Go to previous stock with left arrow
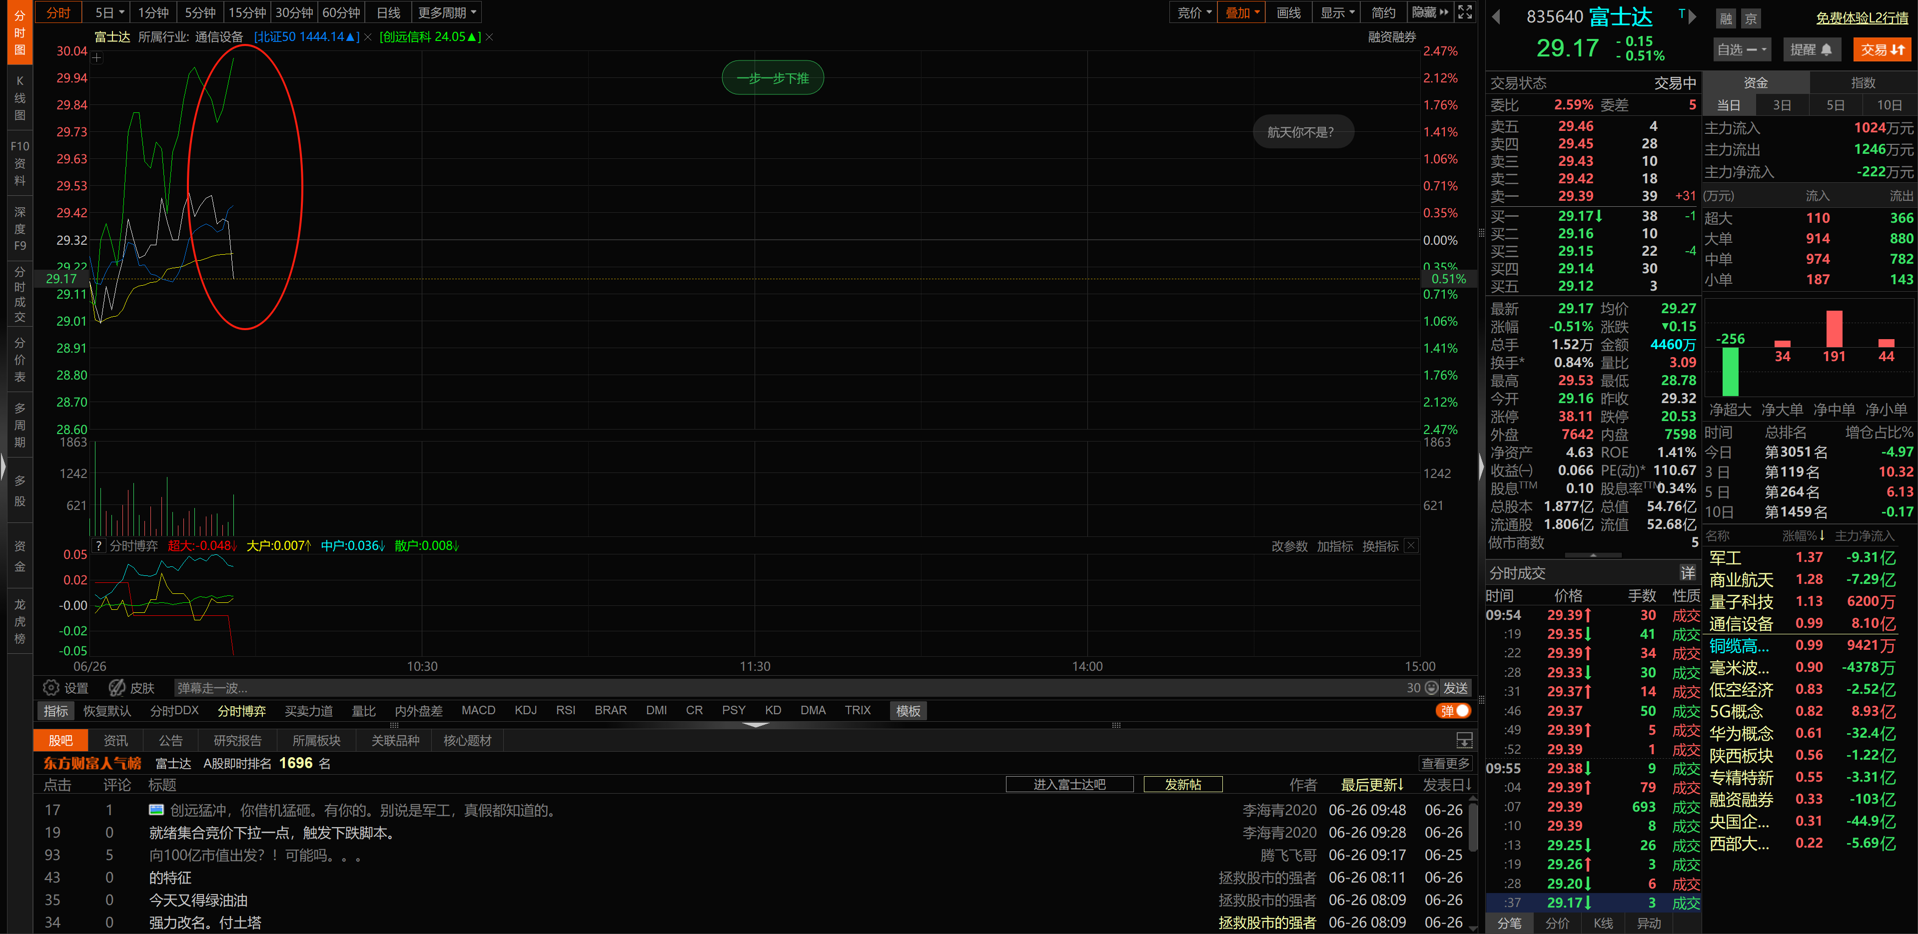This screenshot has height=934, width=1918. point(1496,16)
